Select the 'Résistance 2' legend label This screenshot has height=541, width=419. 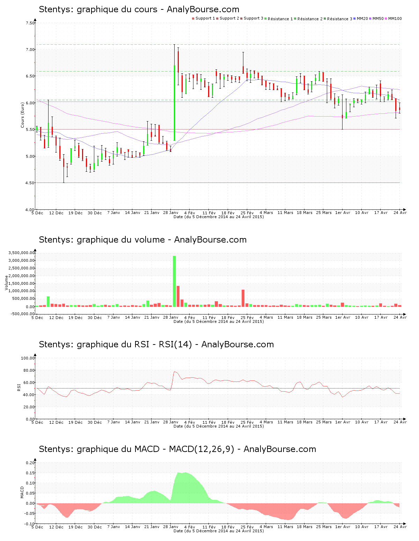click(x=310, y=18)
